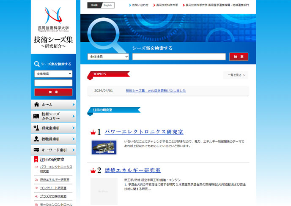Open topic 技術シーズ集 web版を更新いたしました
Screen dimensions: 291x206
156,91
